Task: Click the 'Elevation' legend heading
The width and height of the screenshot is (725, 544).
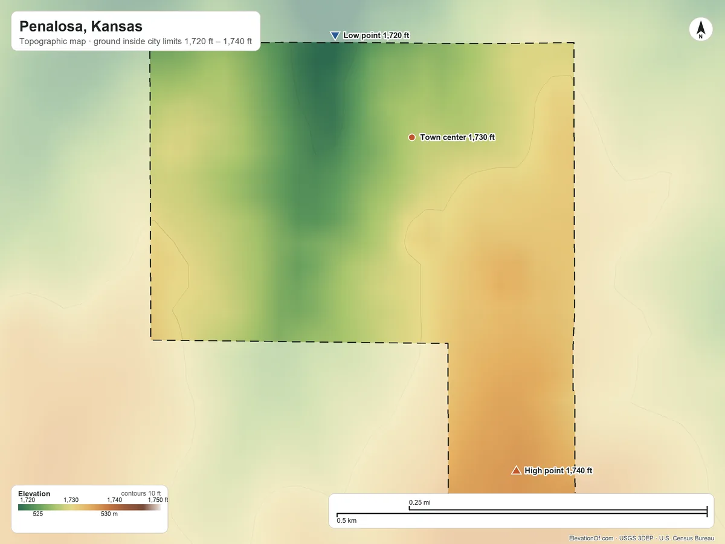Action: (34, 494)
